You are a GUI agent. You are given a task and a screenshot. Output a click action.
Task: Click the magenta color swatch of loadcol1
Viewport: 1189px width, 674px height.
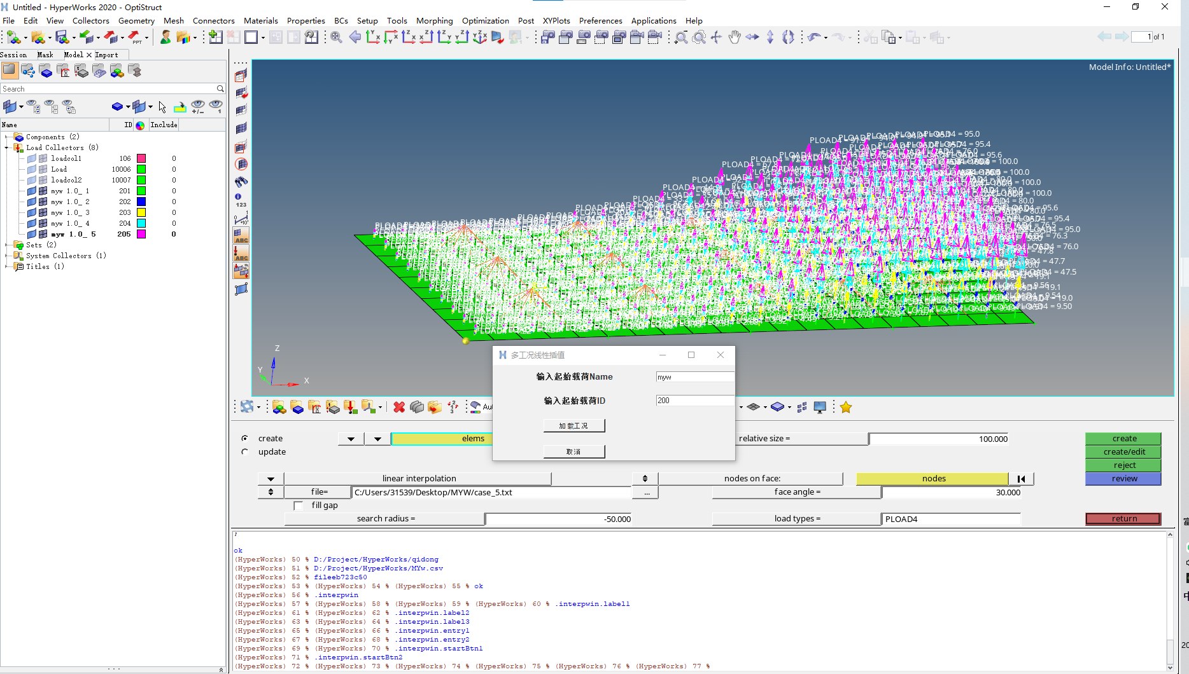click(x=141, y=158)
